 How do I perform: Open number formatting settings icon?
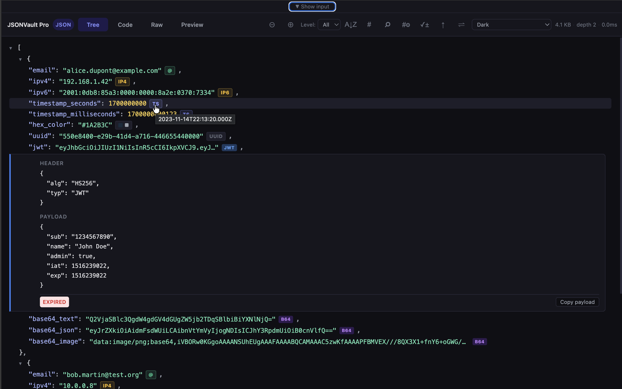[x=405, y=25]
